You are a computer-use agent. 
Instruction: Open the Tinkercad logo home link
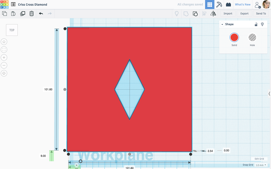pyautogui.click(x=4, y=4)
